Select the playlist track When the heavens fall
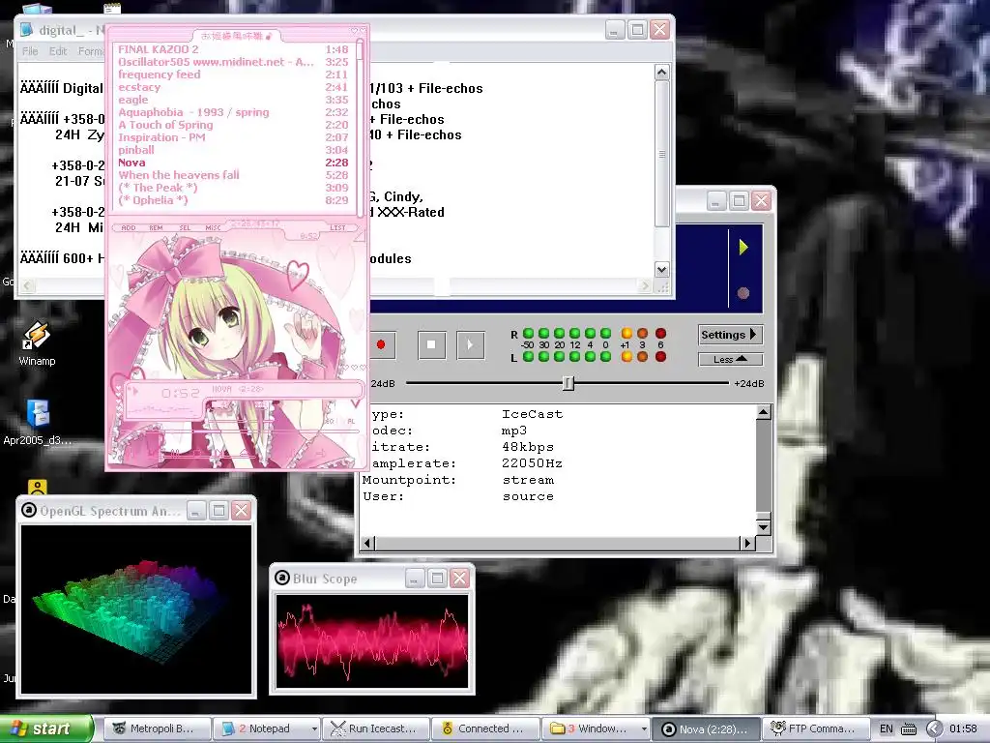 (233, 175)
